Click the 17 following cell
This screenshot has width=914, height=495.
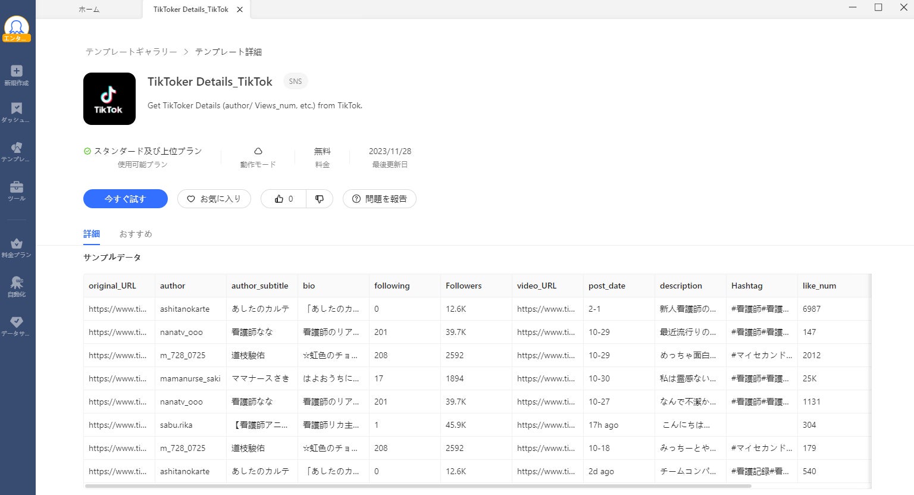[405, 378]
